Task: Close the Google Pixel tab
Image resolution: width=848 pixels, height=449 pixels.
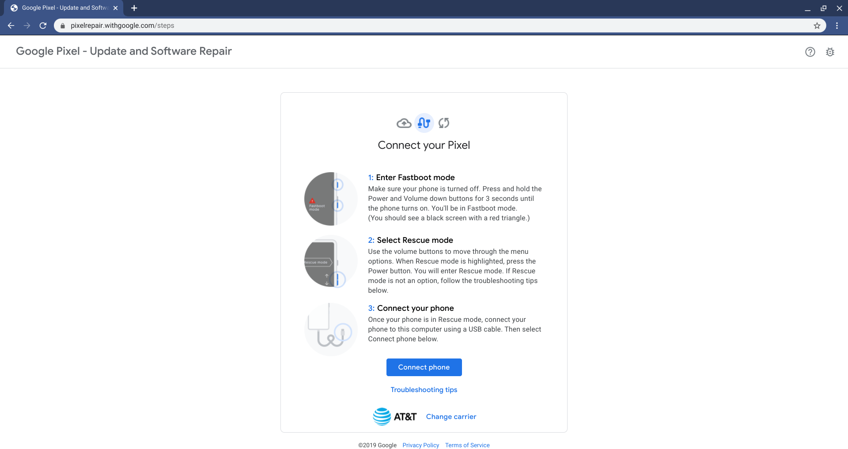Action: (116, 8)
